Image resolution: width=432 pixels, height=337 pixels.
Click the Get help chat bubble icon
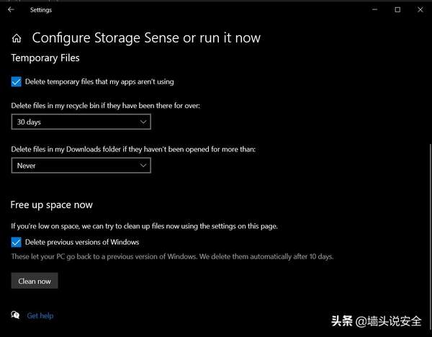(16, 315)
